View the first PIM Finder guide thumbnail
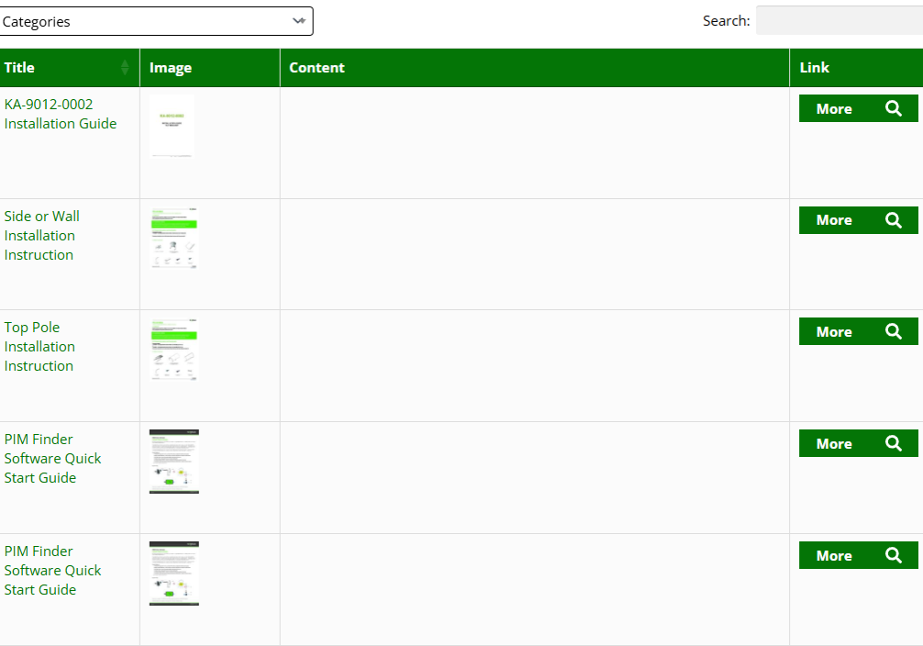 click(x=174, y=462)
